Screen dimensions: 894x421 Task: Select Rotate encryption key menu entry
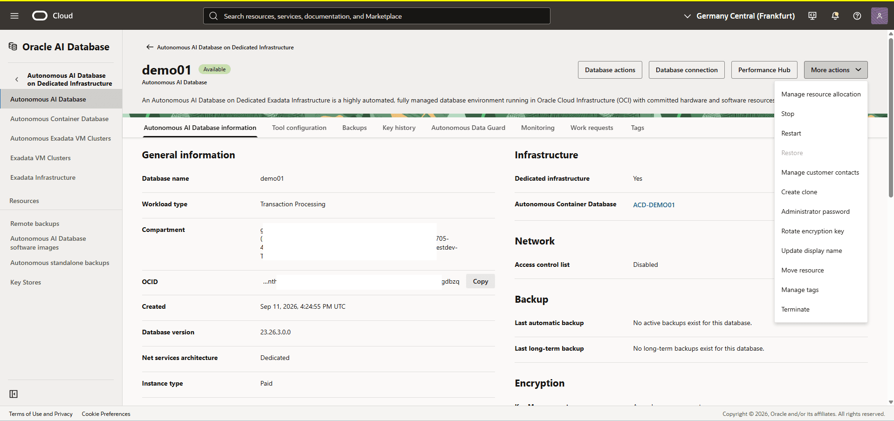coord(821,231)
